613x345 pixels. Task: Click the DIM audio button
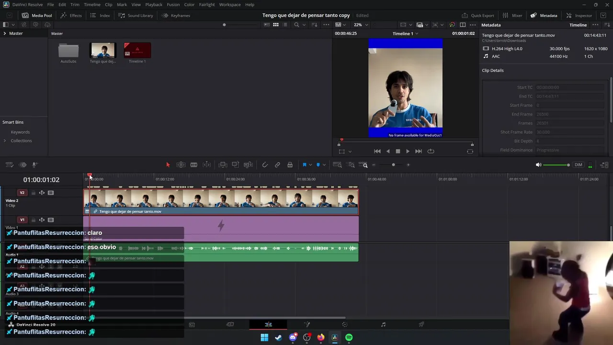click(x=579, y=165)
